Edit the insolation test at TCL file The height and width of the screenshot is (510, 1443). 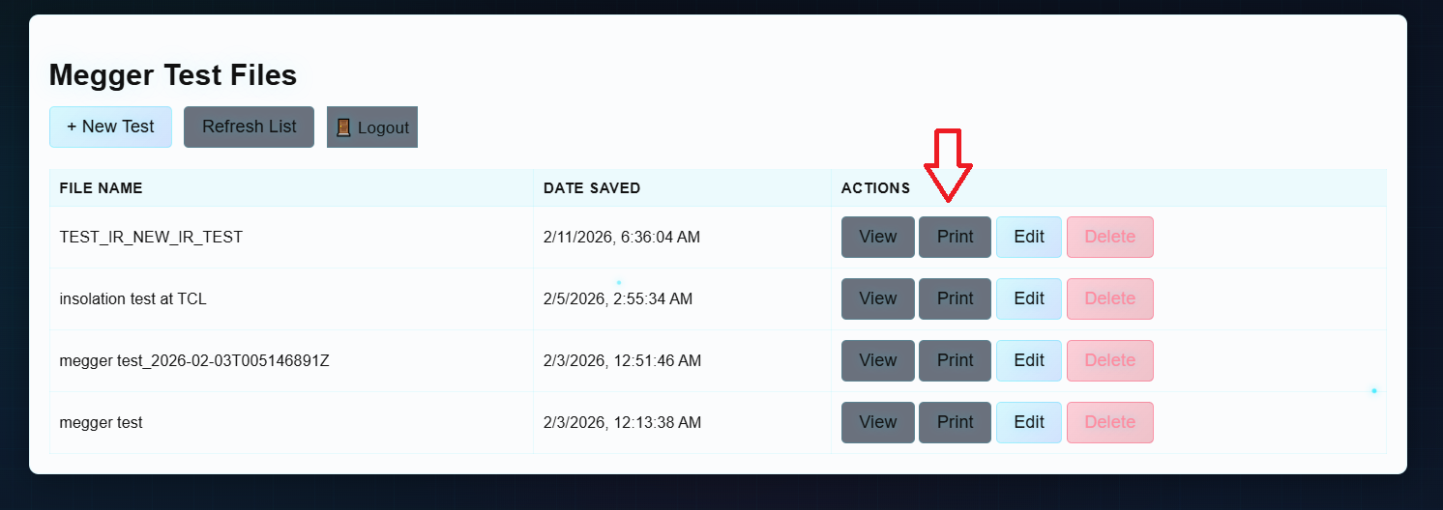click(x=1028, y=298)
